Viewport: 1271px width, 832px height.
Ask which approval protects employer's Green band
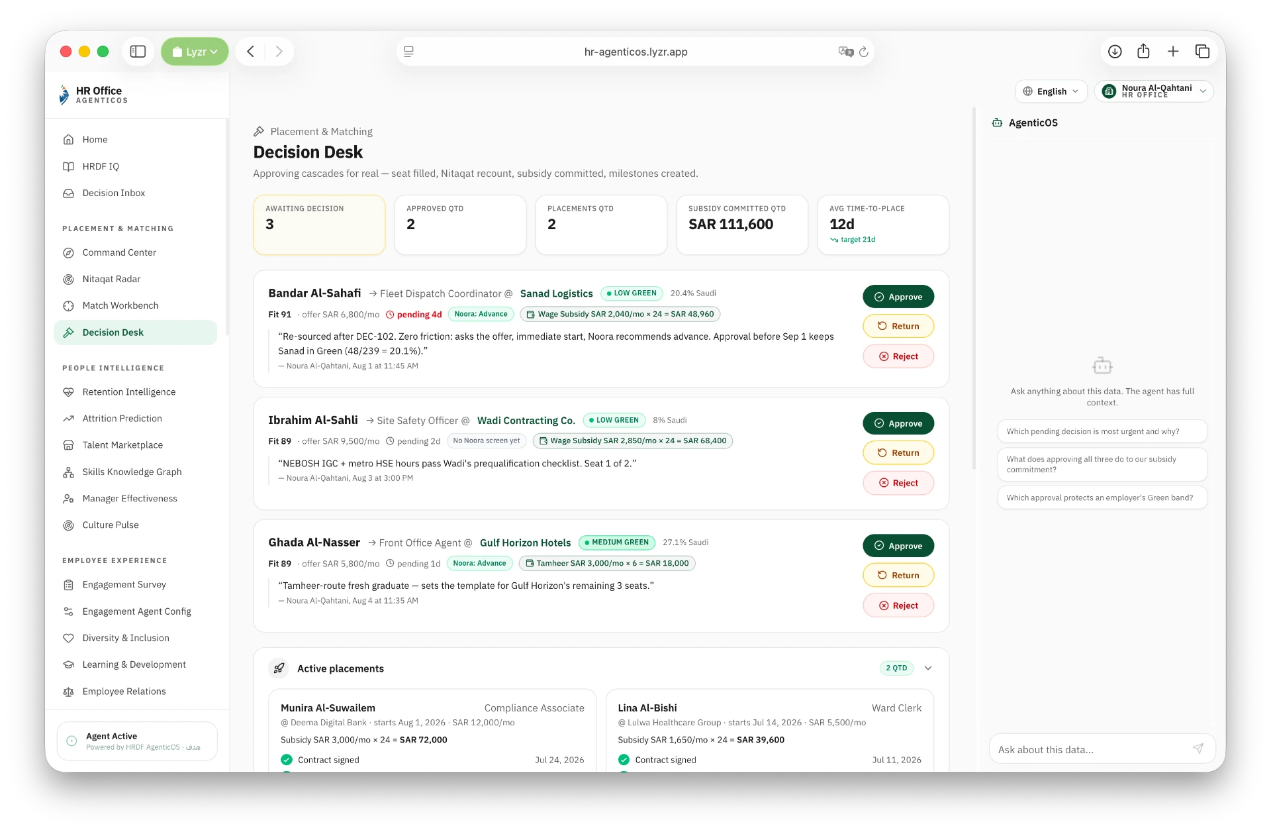1102,497
